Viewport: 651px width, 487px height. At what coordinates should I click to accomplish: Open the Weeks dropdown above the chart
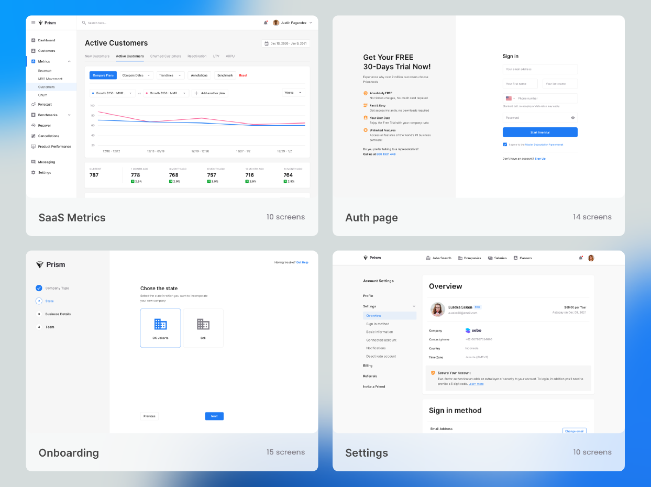(x=293, y=93)
